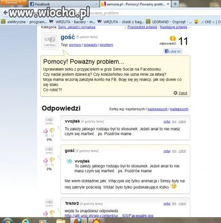Click 'link' on TrikNr2's answer
The width and height of the screenshot is (221, 223).
point(174,203)
